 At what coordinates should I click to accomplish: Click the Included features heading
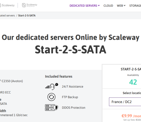pyautogui.click(x=59, y=76)
